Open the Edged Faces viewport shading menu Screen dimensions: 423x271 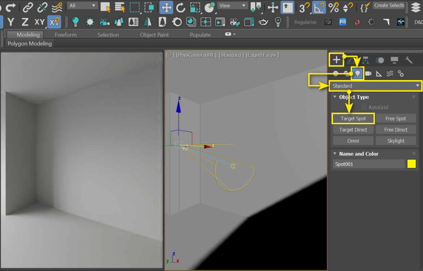click(x=262, y=55)
